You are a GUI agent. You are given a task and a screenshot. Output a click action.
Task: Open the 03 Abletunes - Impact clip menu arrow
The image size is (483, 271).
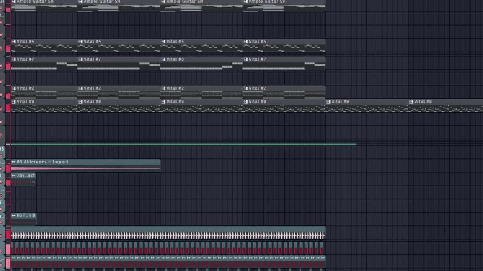(14, 162)
